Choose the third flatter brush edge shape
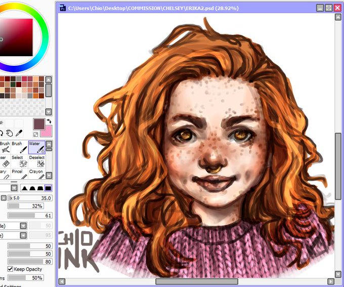 coord(40,188)
